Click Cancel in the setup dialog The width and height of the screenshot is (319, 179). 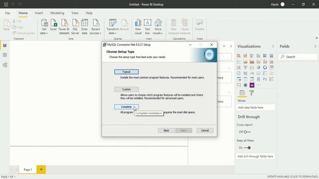click(x=205, y=130)
